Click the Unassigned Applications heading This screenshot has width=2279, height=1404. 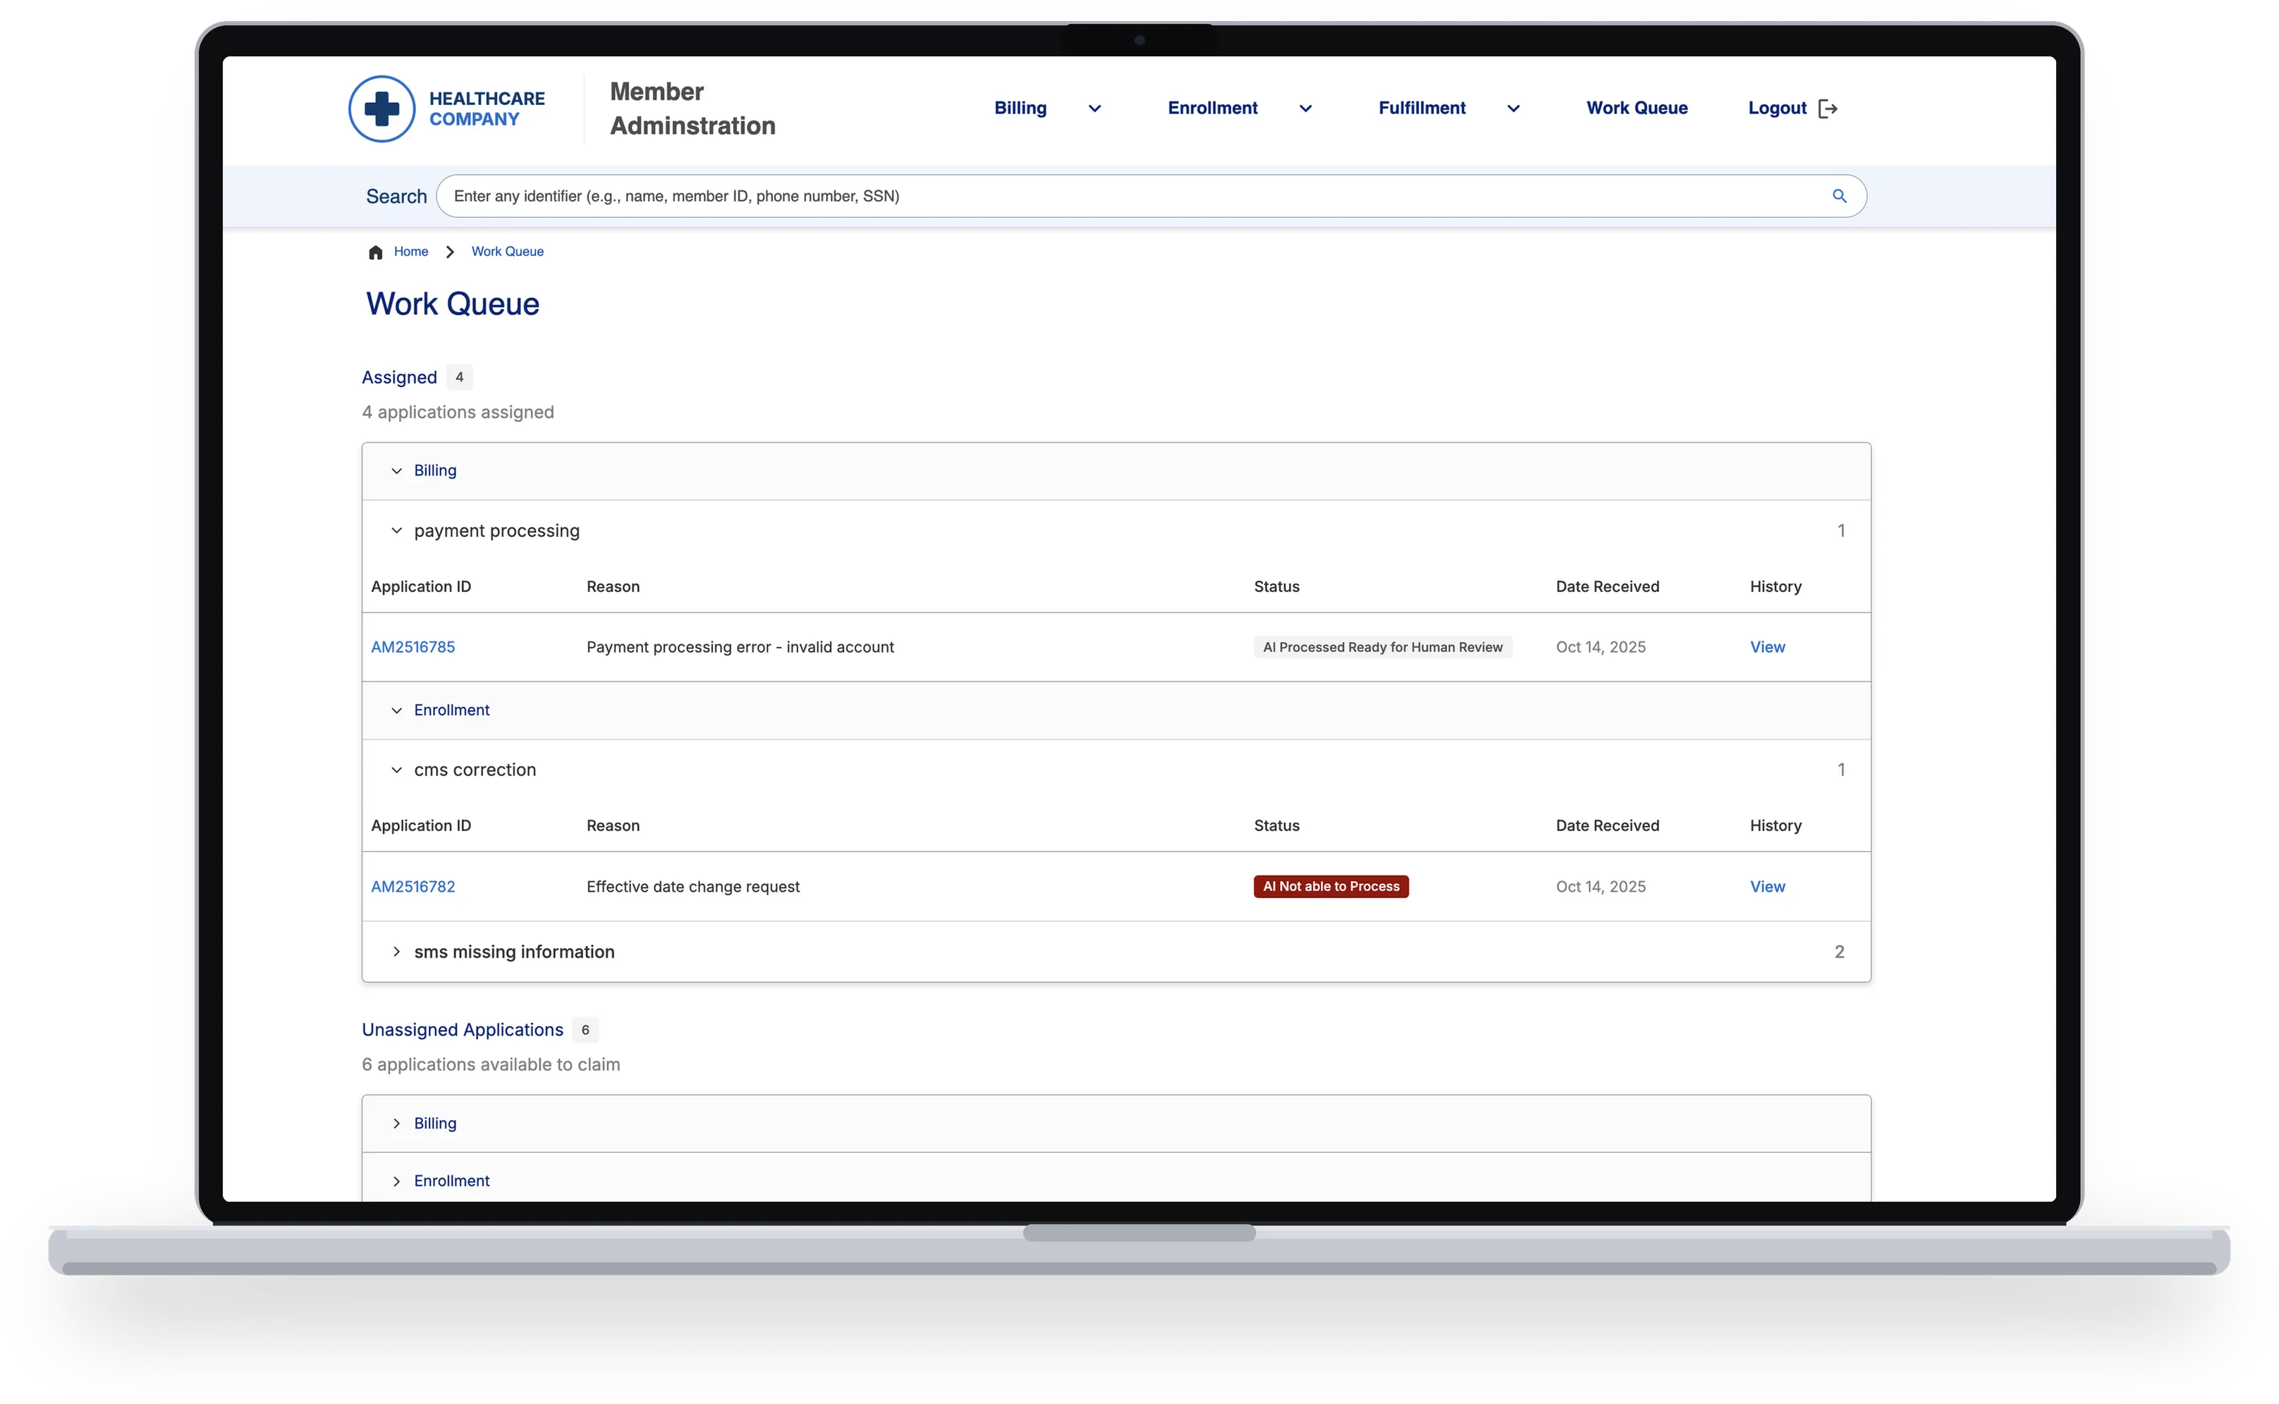(x=463, y=1030)
